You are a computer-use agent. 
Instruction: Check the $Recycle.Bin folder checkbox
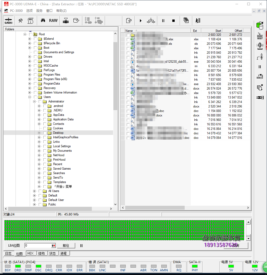35,43
